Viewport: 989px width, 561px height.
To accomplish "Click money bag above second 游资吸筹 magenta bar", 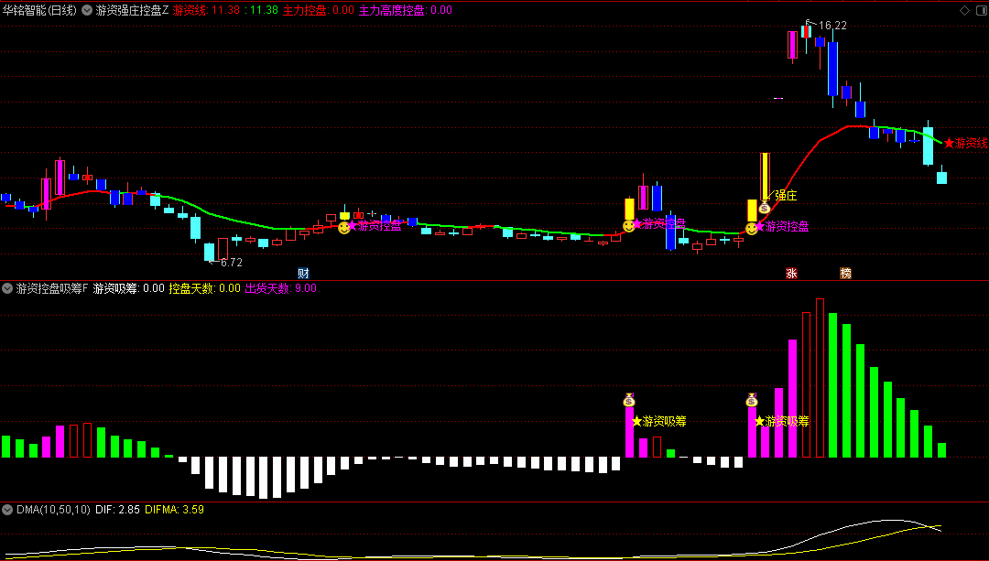I will [751, 400].
